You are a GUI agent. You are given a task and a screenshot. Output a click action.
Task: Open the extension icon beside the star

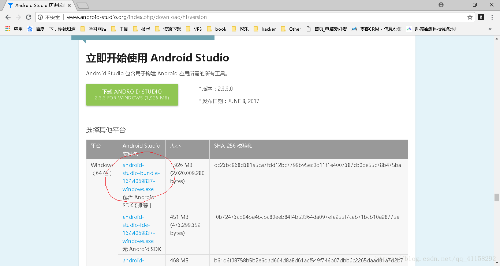pyautogui.click(x=481, y=17)
